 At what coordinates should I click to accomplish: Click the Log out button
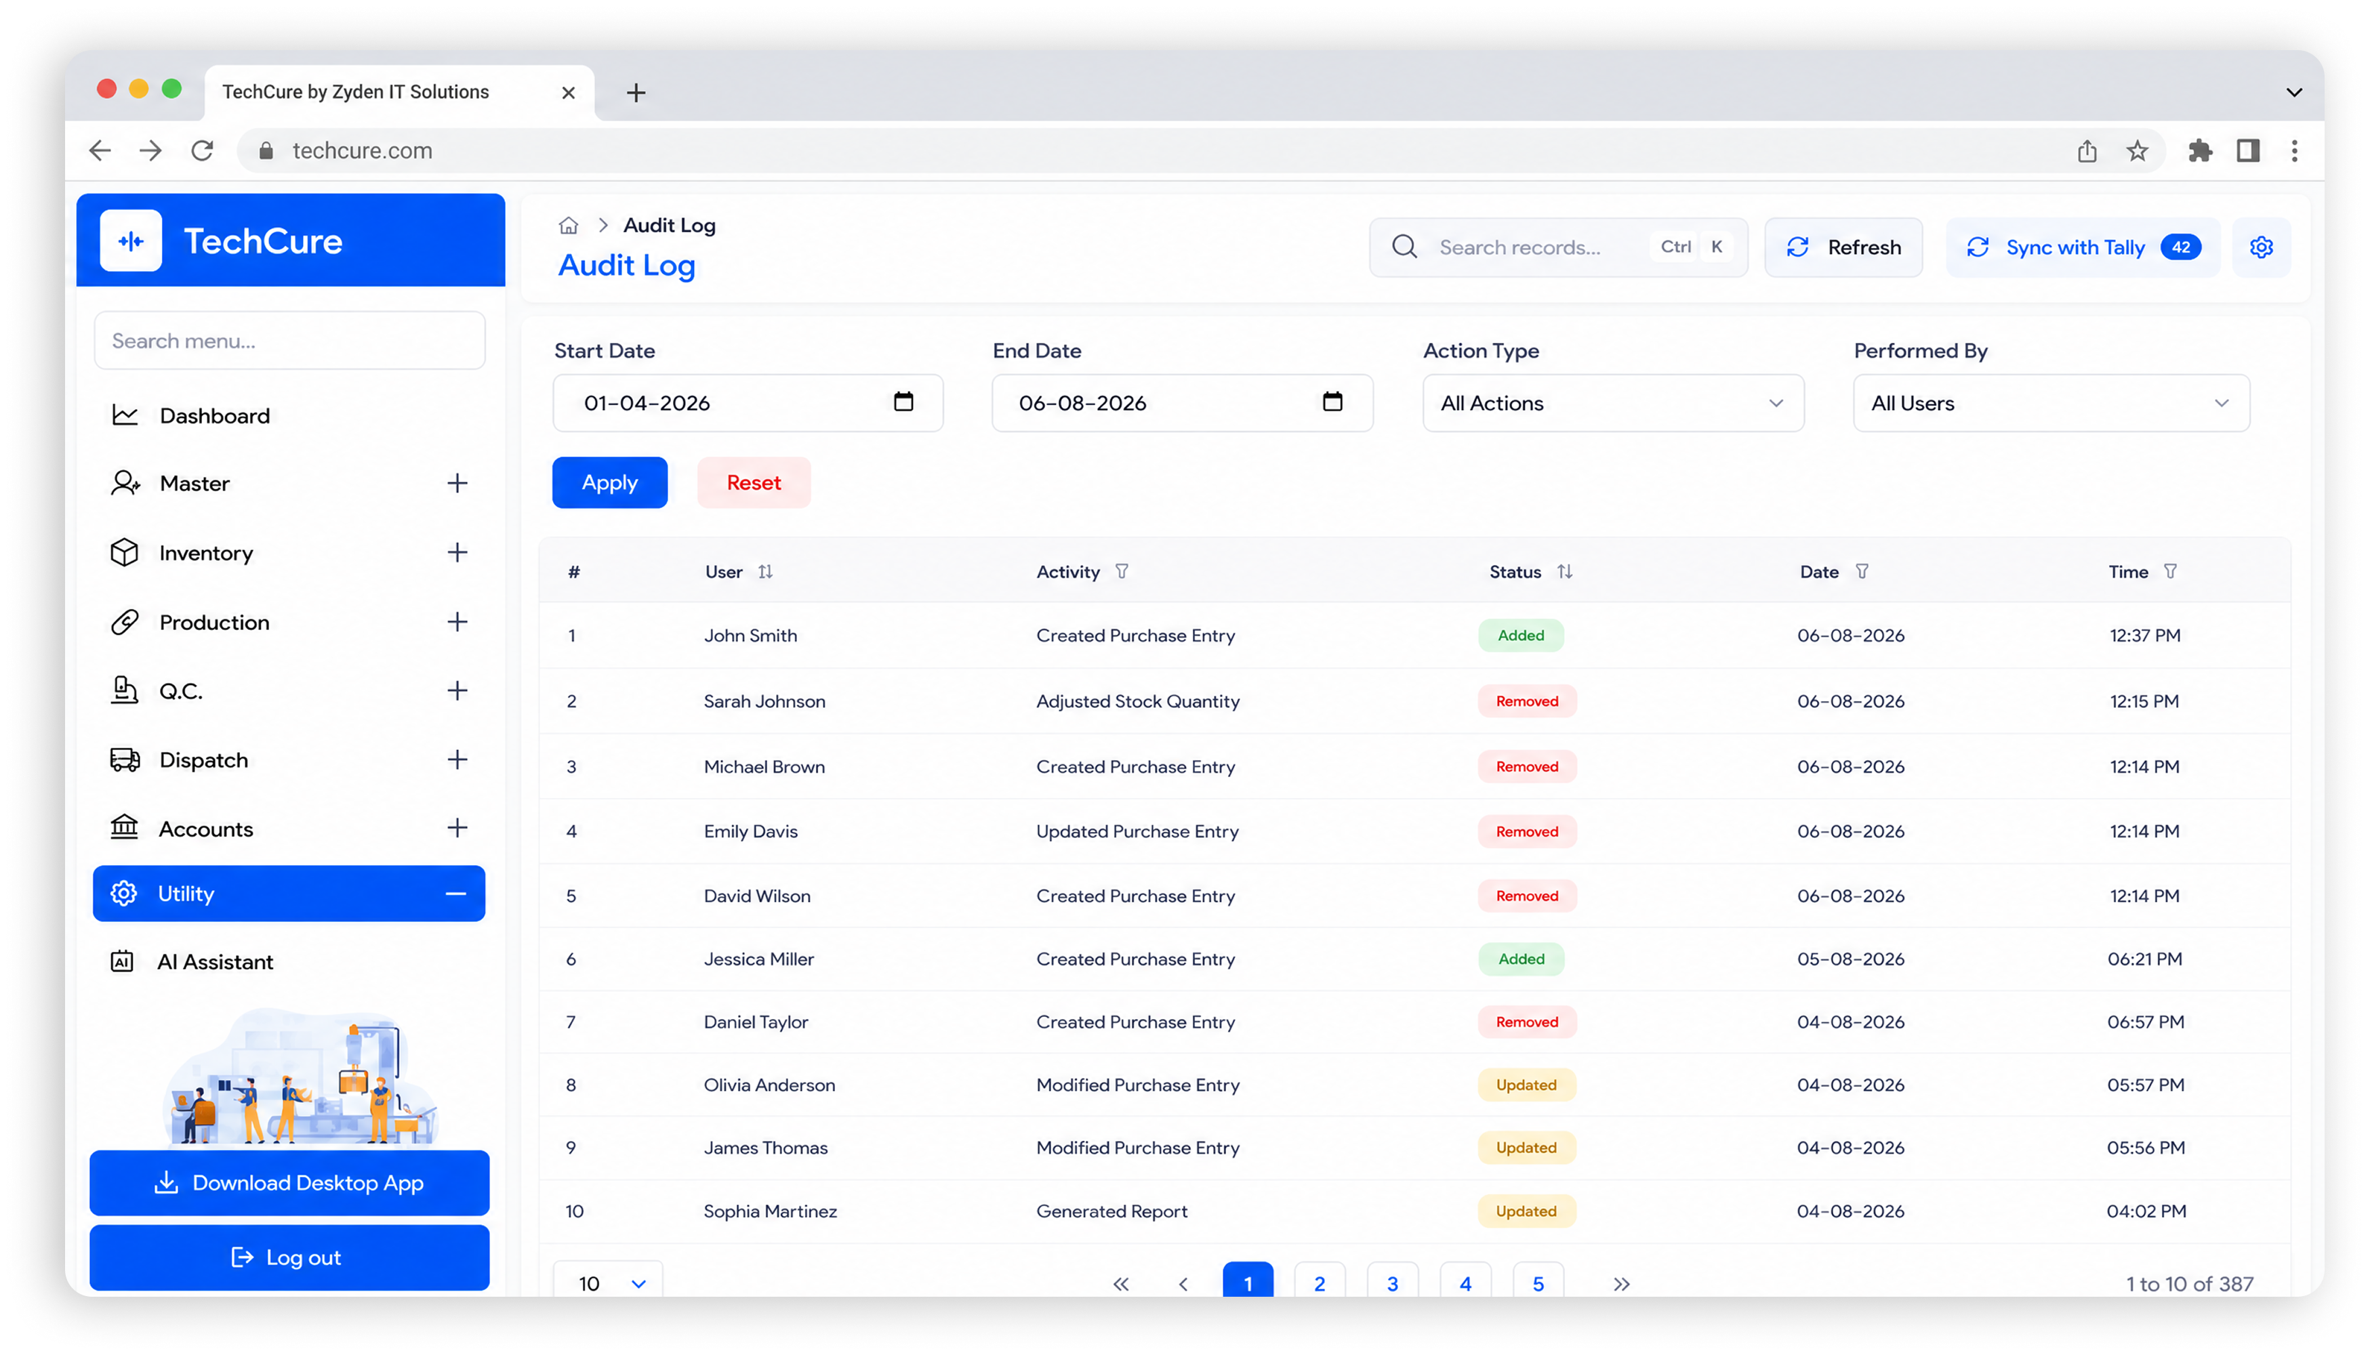pos(289,1257)
